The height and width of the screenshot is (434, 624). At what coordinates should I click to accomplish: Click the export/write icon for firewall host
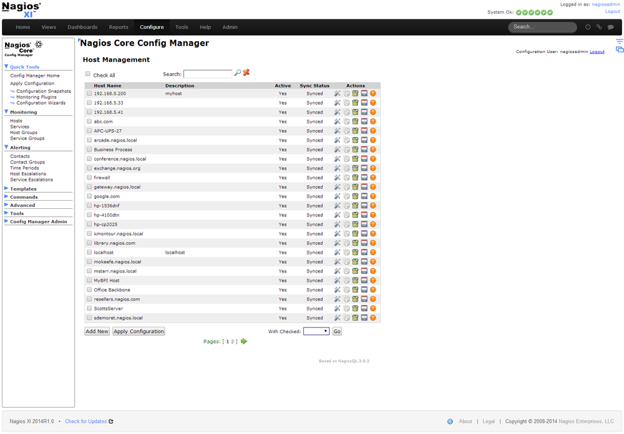click(364, 177)
